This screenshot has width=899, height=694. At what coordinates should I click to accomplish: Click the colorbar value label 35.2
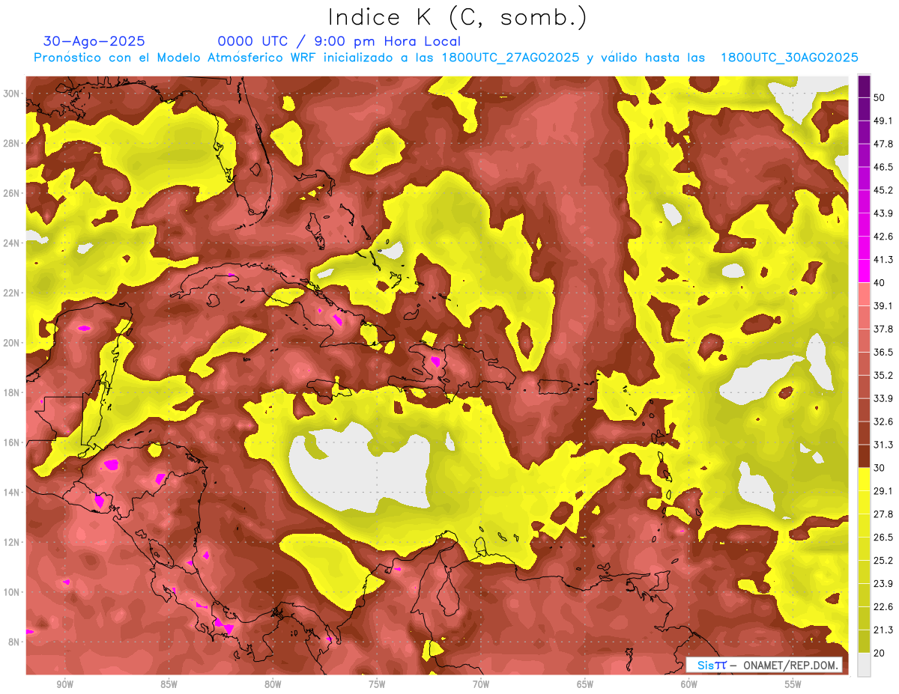click(x=883, y=375)
